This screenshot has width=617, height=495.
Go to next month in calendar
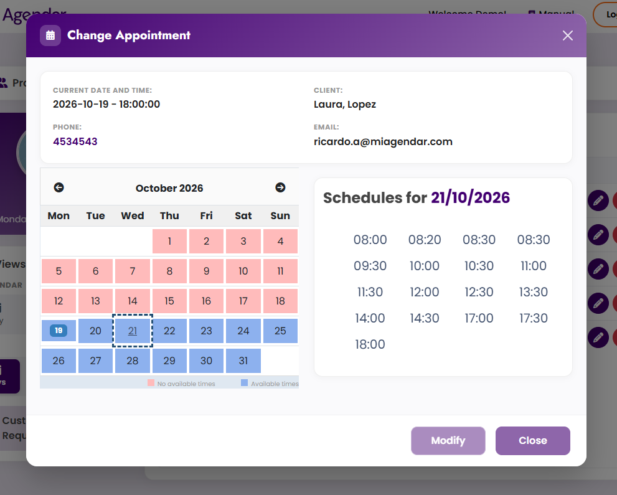click(280, 187)
